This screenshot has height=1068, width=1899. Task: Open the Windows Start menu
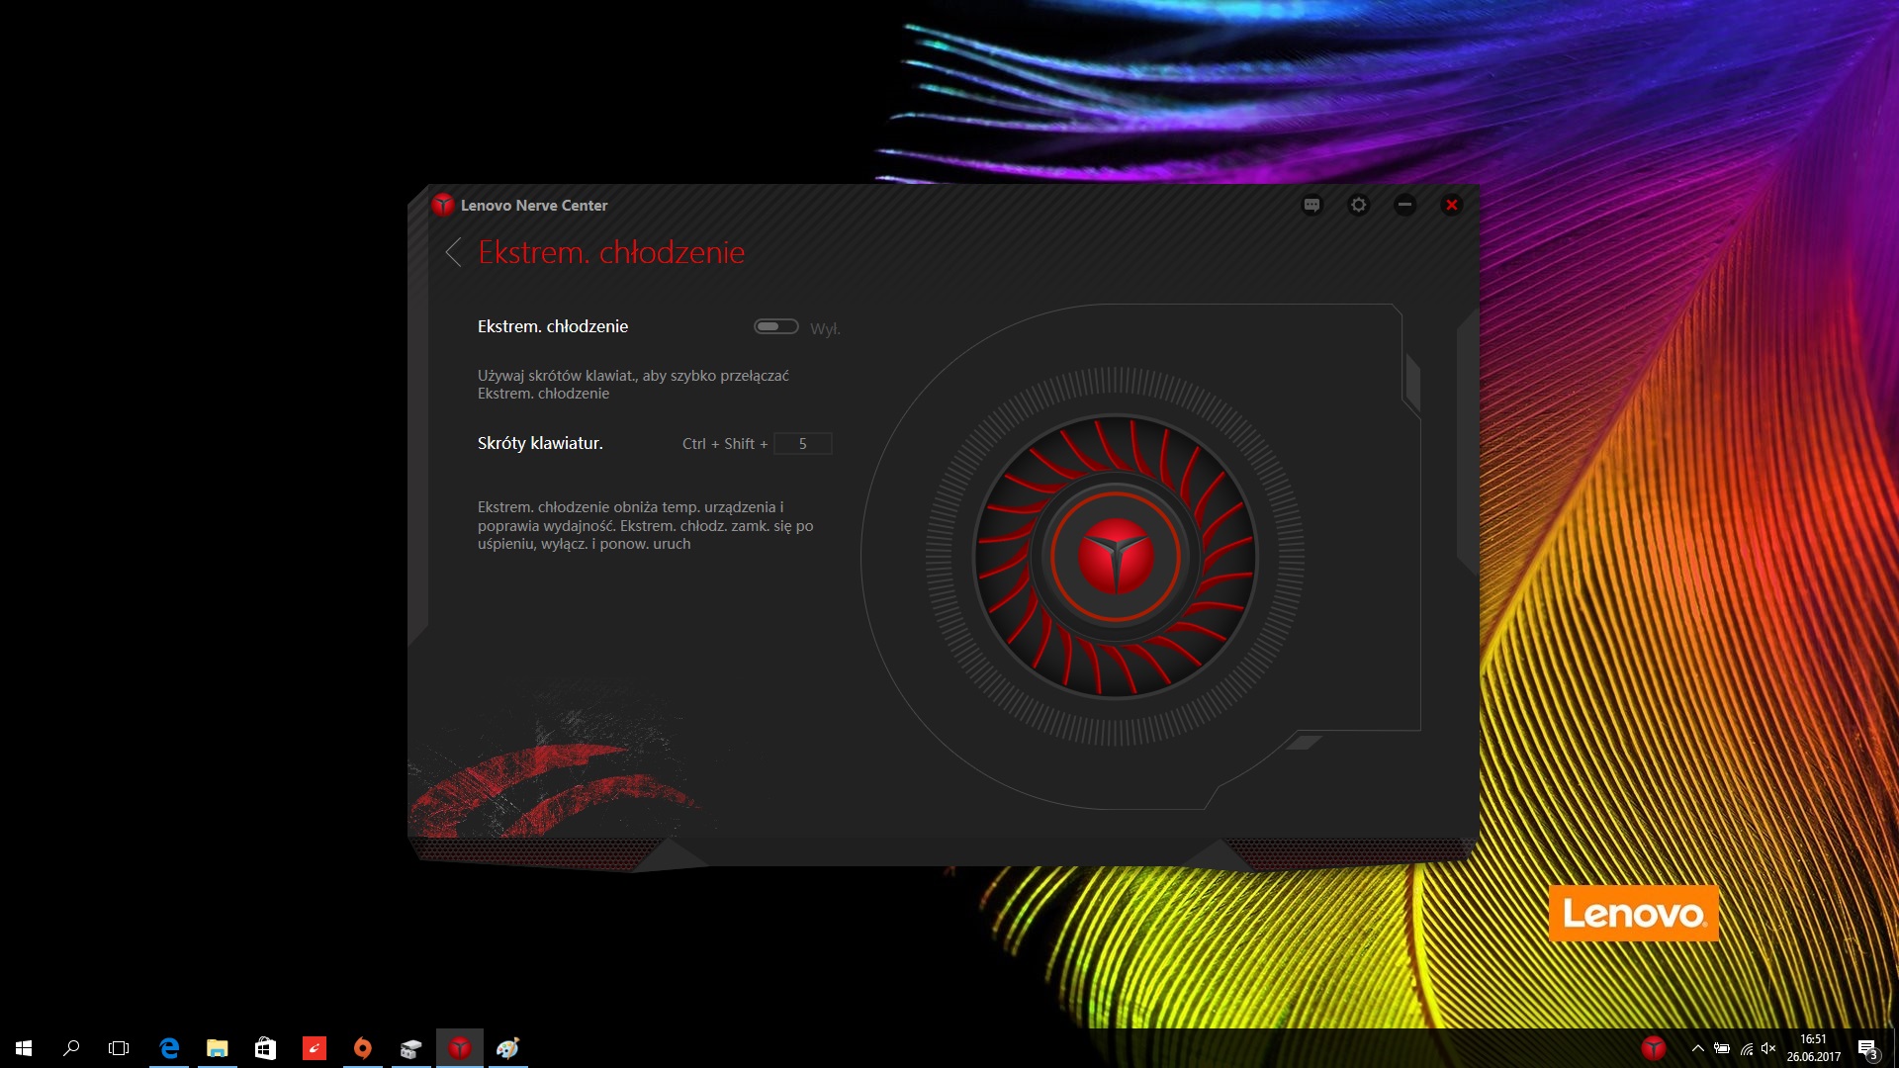pyautogui.click(x=24, y=1048)
